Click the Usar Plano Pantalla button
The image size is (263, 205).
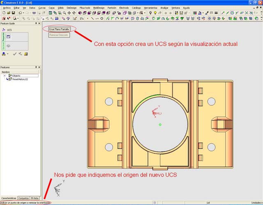coord(59,29)
